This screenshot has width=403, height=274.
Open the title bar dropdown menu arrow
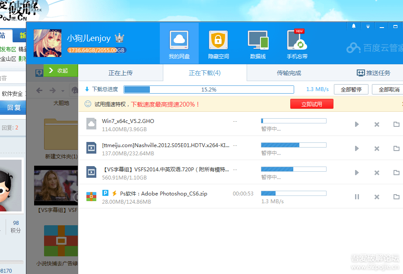[368, 26]
